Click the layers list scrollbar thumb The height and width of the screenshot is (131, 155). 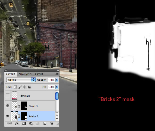(57, 96)
